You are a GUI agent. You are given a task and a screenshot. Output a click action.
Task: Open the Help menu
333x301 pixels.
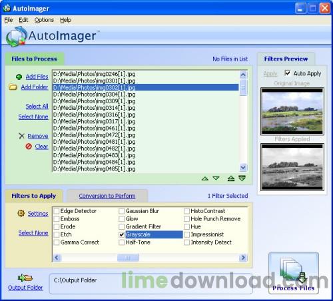coord(65,20)
